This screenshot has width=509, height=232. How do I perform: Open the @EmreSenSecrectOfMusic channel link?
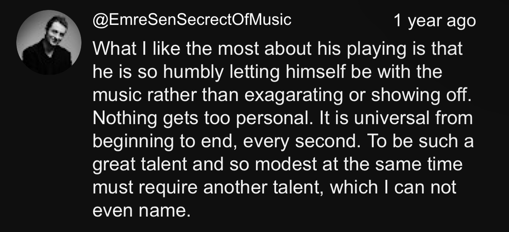coord(192,20)
